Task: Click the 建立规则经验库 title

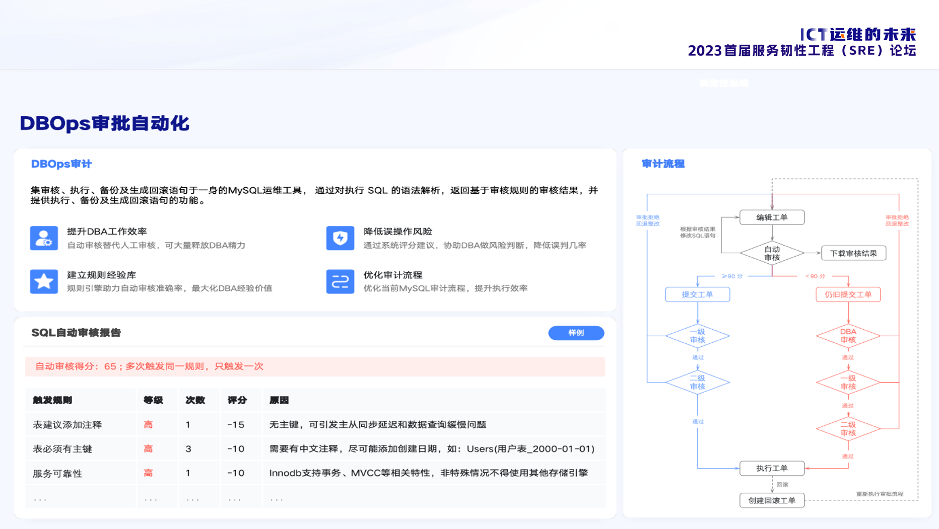Action: pyautogui.click(x=102, y=275)
